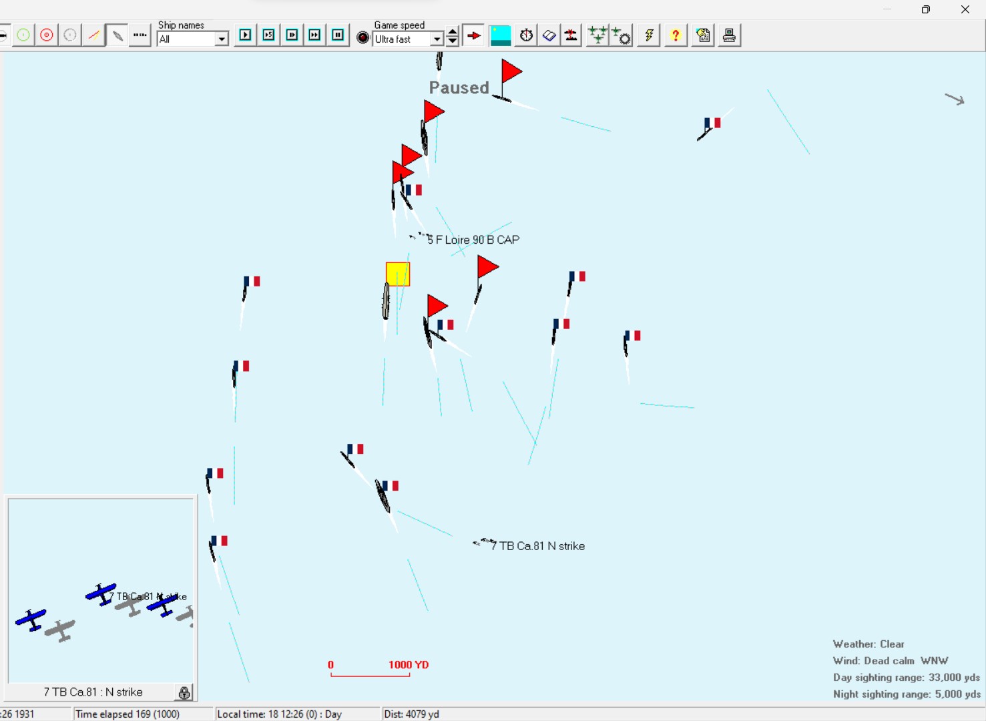Click the yellow lightning bolt icon
Viewport: 986px width, 721px height.
point(649,35)
